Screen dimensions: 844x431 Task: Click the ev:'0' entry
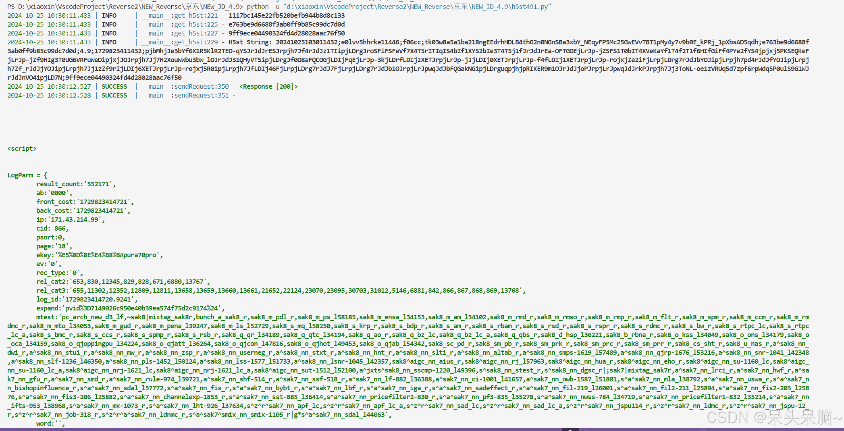49,264
